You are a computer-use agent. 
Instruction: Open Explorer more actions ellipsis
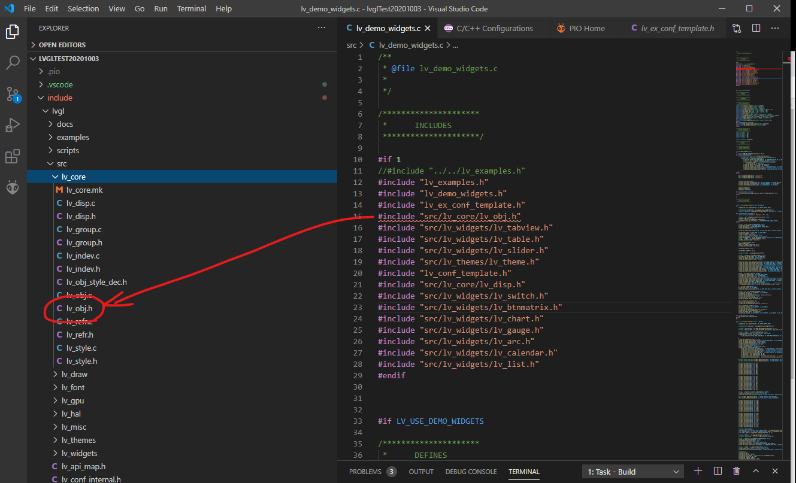[322, 28]
